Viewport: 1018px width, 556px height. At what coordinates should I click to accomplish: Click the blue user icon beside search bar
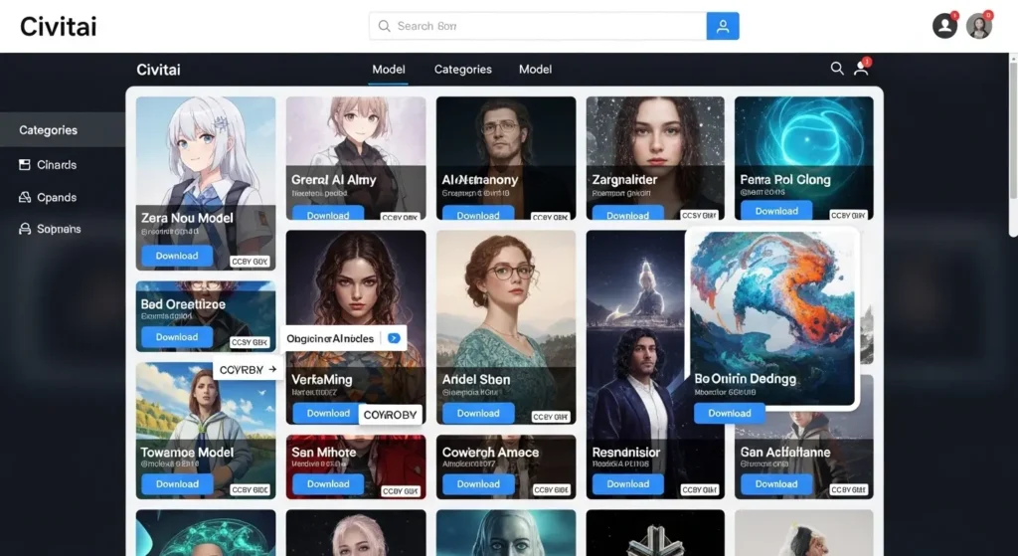tap(723, 27)
